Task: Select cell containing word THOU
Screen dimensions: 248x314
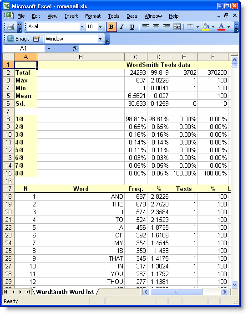Action: click(x=81, y=282)
